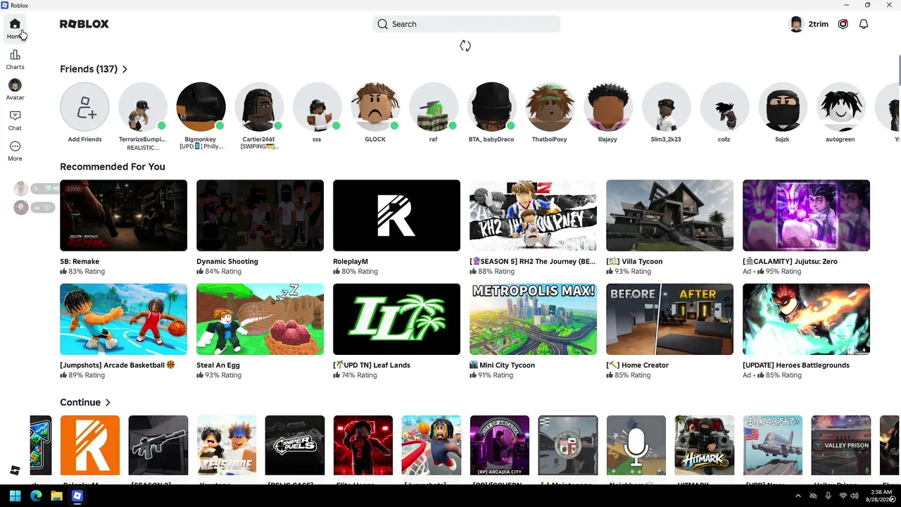Open Chat from the sidebar
The width and height of the screenshot is (901, 507).
15,120
